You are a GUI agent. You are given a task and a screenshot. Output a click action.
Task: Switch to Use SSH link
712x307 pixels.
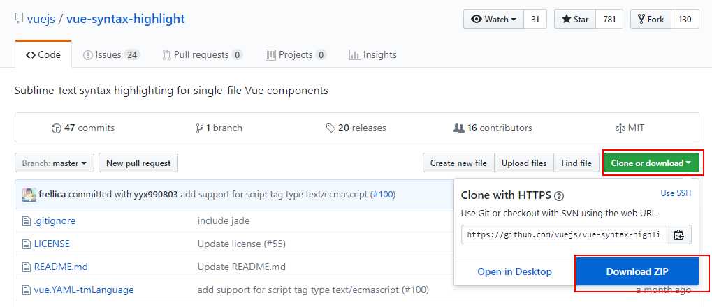pyautogui.click(x=676, y=193)
